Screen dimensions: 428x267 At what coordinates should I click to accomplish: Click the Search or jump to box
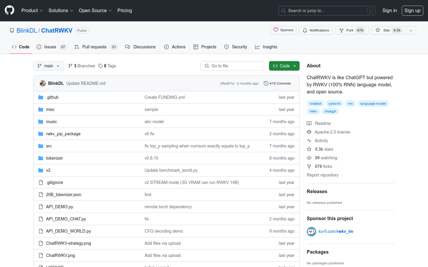327,11
